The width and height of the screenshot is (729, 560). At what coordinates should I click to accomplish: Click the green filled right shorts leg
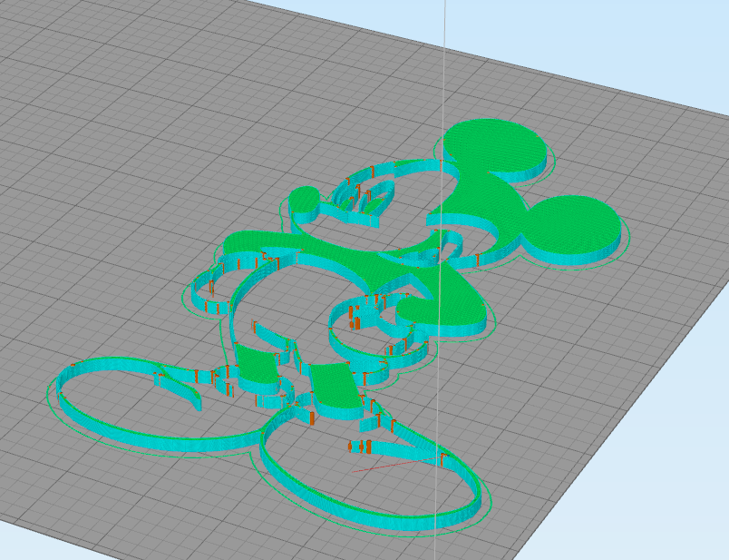click(x=337, y=388)
